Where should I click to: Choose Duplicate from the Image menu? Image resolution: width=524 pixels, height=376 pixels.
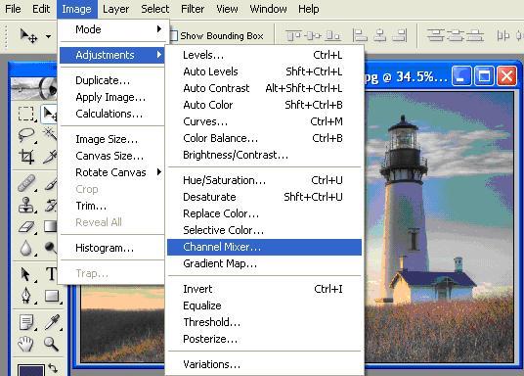[x=112, y=80]
